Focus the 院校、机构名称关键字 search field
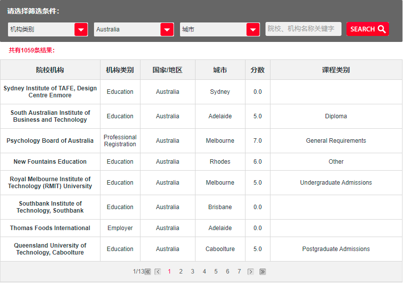This screenshot has width=403, height=285. (x=303, y=29)
